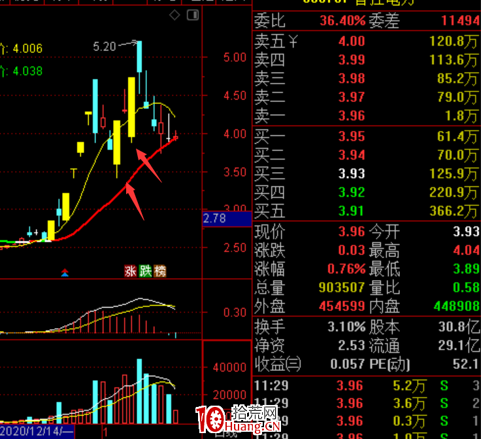Select the 卖四 price 3.99
Screen dimensions: 481x439
pyautogui.click(x=352, y=60)
